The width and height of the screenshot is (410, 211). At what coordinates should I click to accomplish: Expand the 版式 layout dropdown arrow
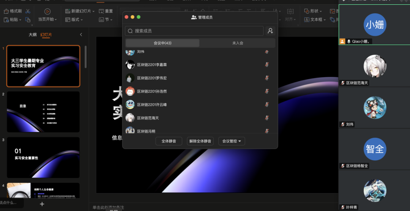coord(82,20)
